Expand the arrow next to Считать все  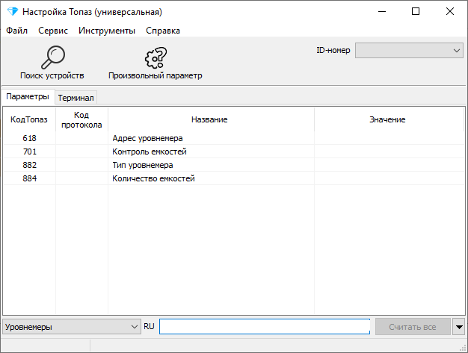click(x=459, y=327)
